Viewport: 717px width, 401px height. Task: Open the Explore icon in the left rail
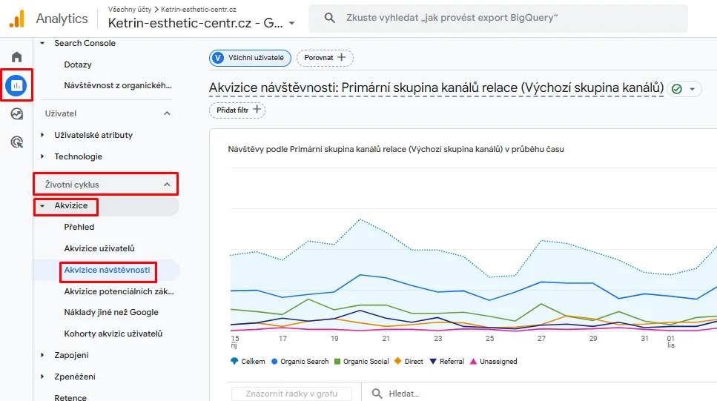pyautogui.click(x=17, y=114)
